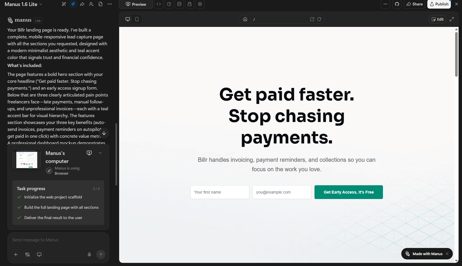Image resolution: width=462 pixels, height=266 pixels.
Task: Click the Publish button
Action: (439, 4)
